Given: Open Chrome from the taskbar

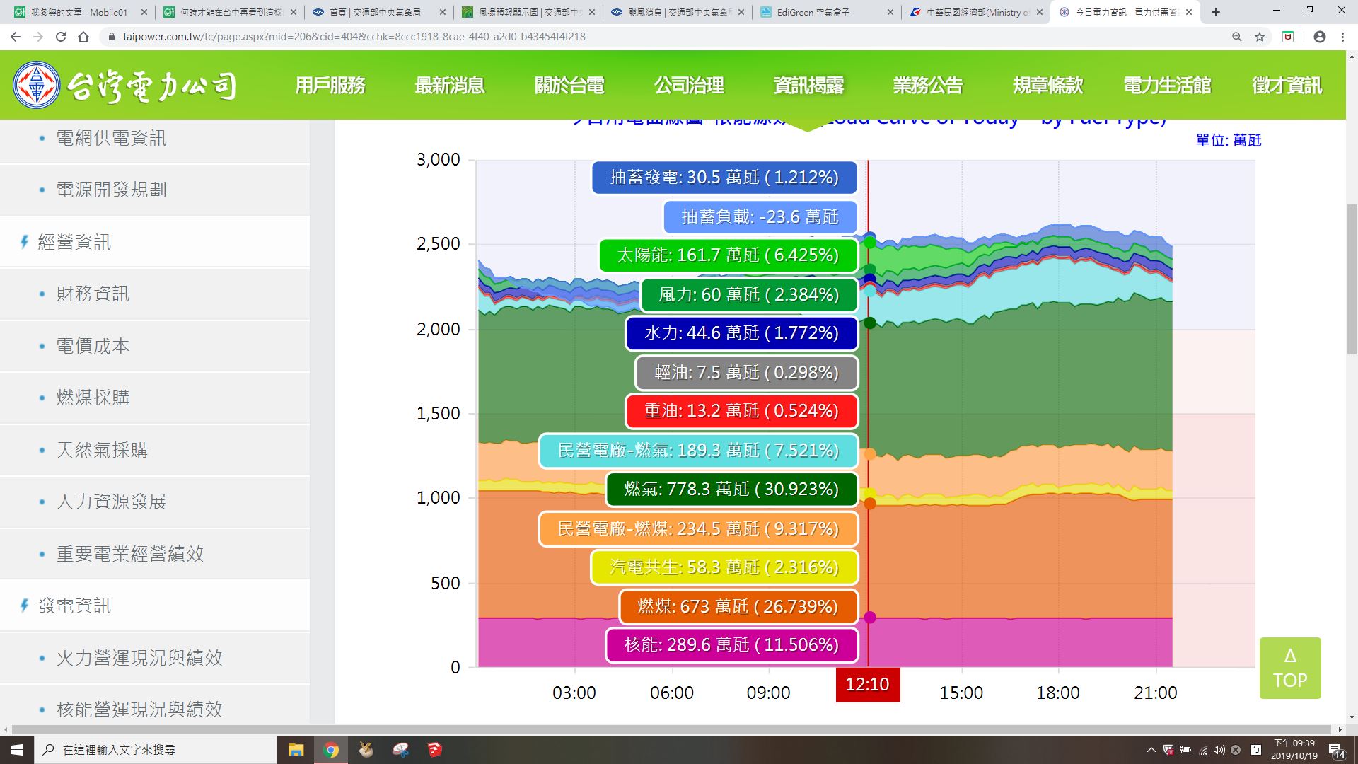Looking at the screenshot, I should point(331,750).
